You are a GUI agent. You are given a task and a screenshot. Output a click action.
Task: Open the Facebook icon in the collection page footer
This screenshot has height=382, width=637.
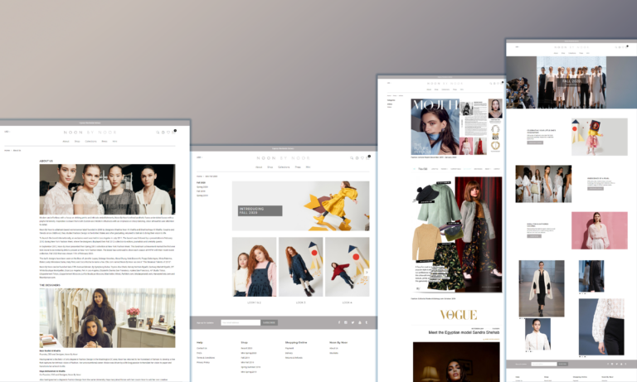pos(339,322)
